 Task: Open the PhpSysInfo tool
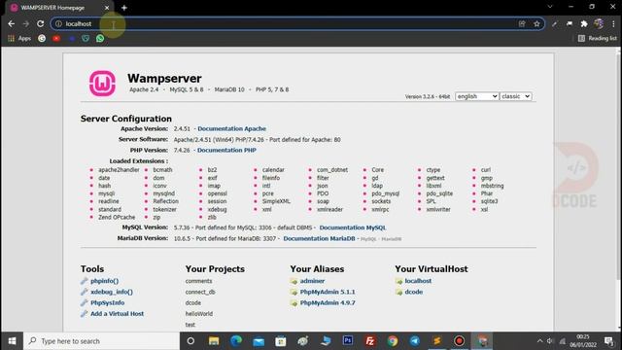click(x=107, y=302)
